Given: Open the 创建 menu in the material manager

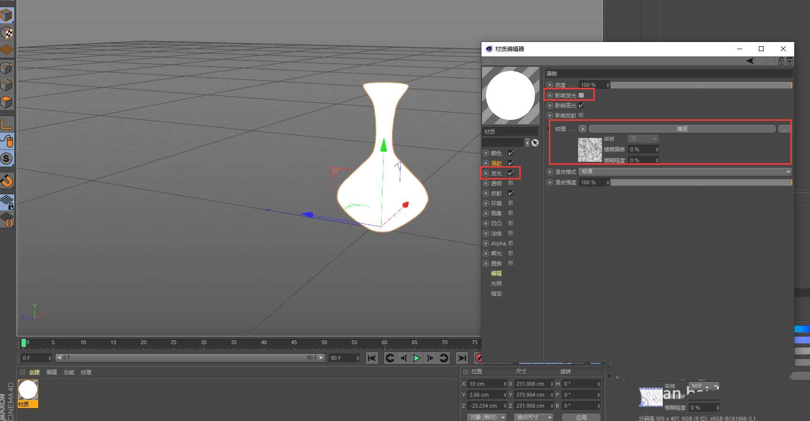Looking at the screenshot, I should (x=34, y=372).
